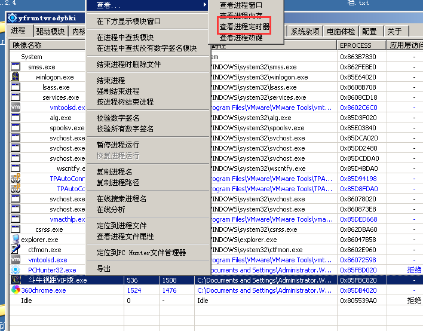
Task: Switch to the 进程 tab
Action: [x=19, y=30]
